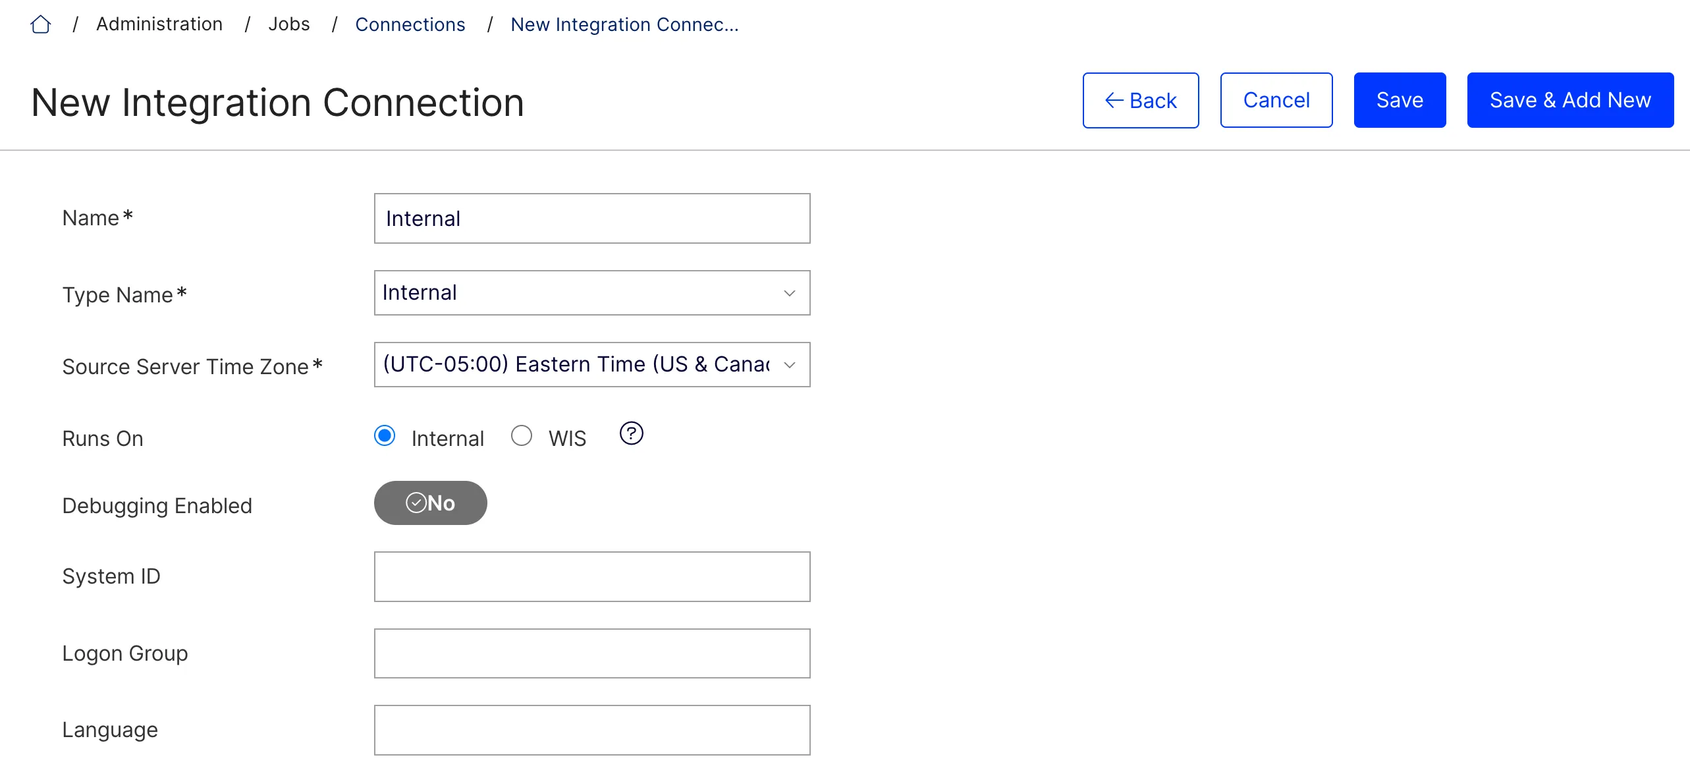Image resolution: width=1690 pixels, height=772 pixels.
Task: Select the WIS radio button
Action: pyautogui.click(x=522, y=435)
